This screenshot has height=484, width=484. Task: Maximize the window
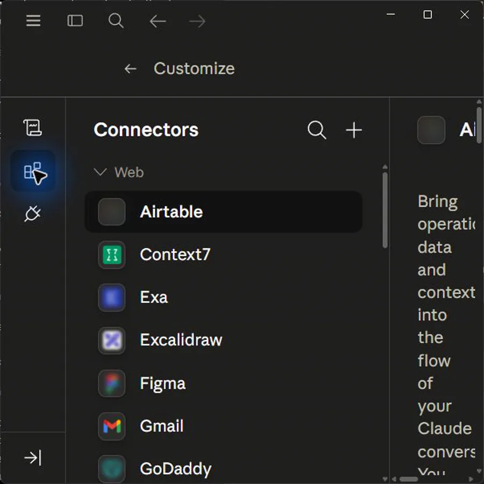[428, 14]
